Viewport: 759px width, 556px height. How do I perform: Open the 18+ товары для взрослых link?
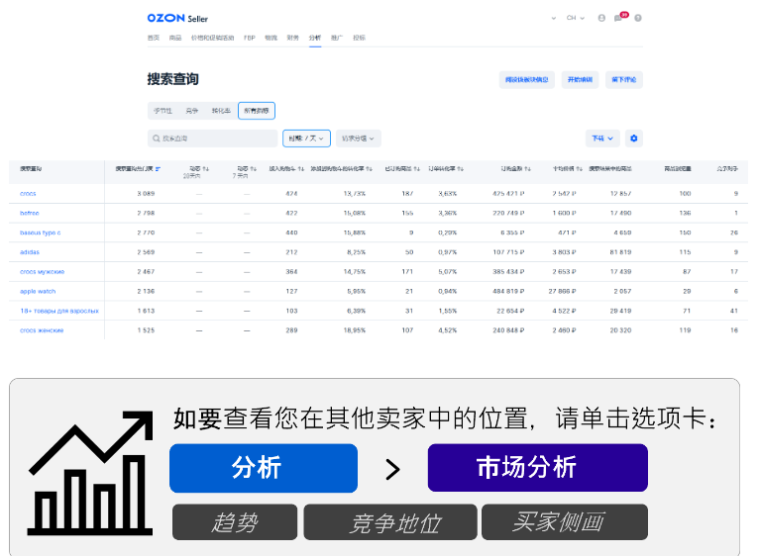[59, 311]
